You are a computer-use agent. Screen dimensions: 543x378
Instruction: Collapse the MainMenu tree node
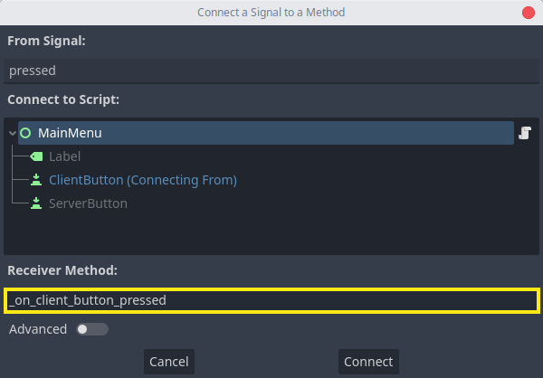pos(13,133)
